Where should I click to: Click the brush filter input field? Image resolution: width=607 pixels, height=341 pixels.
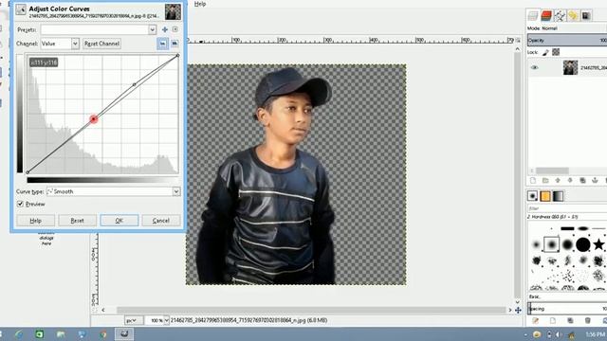click(567, 208)
